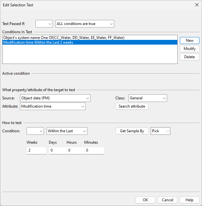Click the Get Sample By button
This screenshot has width=202, height=206.
(x=132, y=131)
